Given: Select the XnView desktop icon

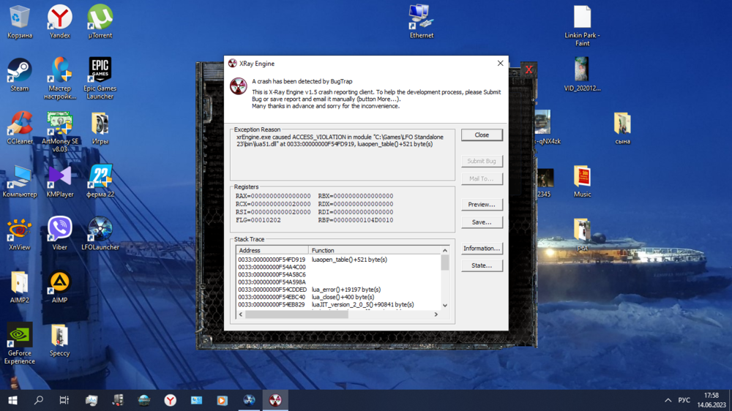Looking at the screenshot, I should coord(19,234).
